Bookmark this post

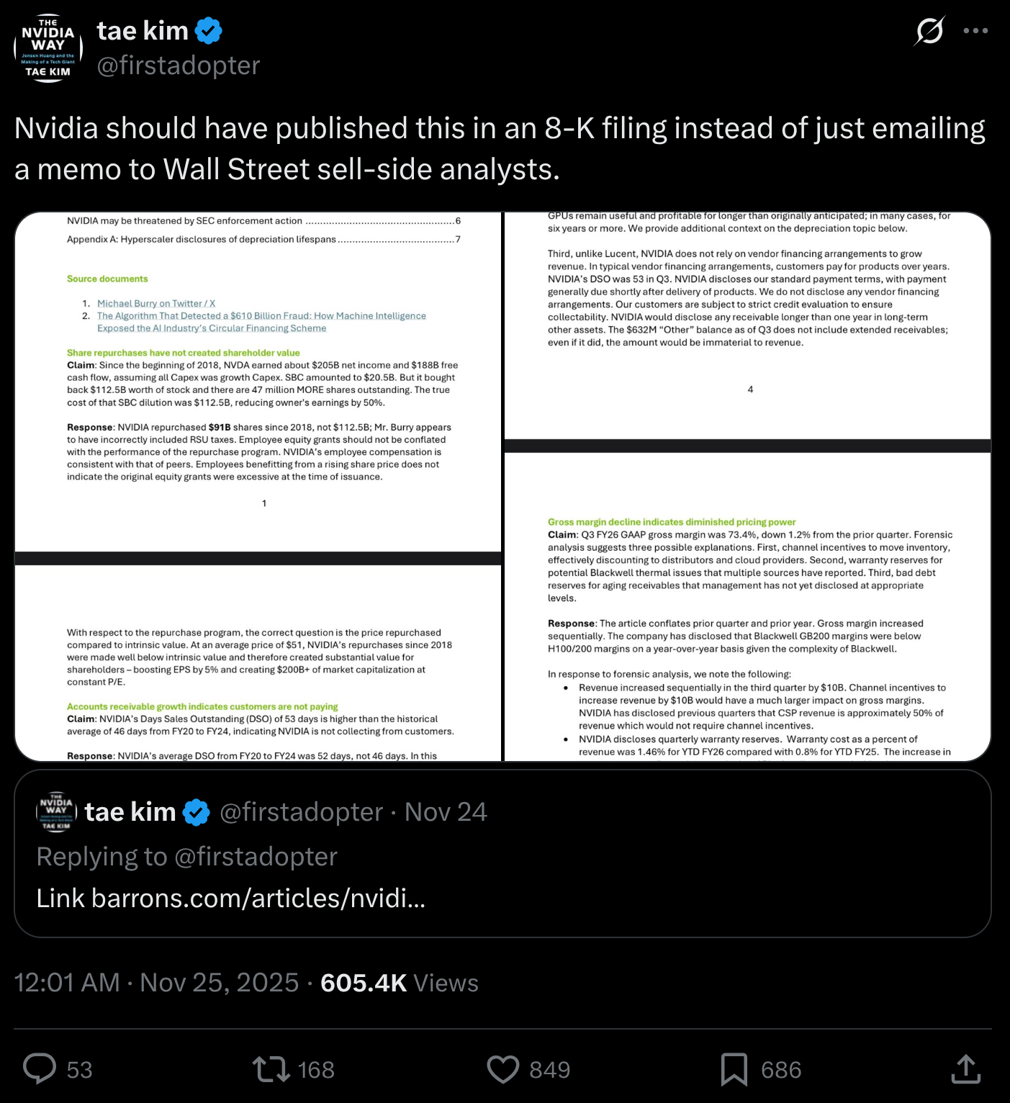click(734, 1069)
